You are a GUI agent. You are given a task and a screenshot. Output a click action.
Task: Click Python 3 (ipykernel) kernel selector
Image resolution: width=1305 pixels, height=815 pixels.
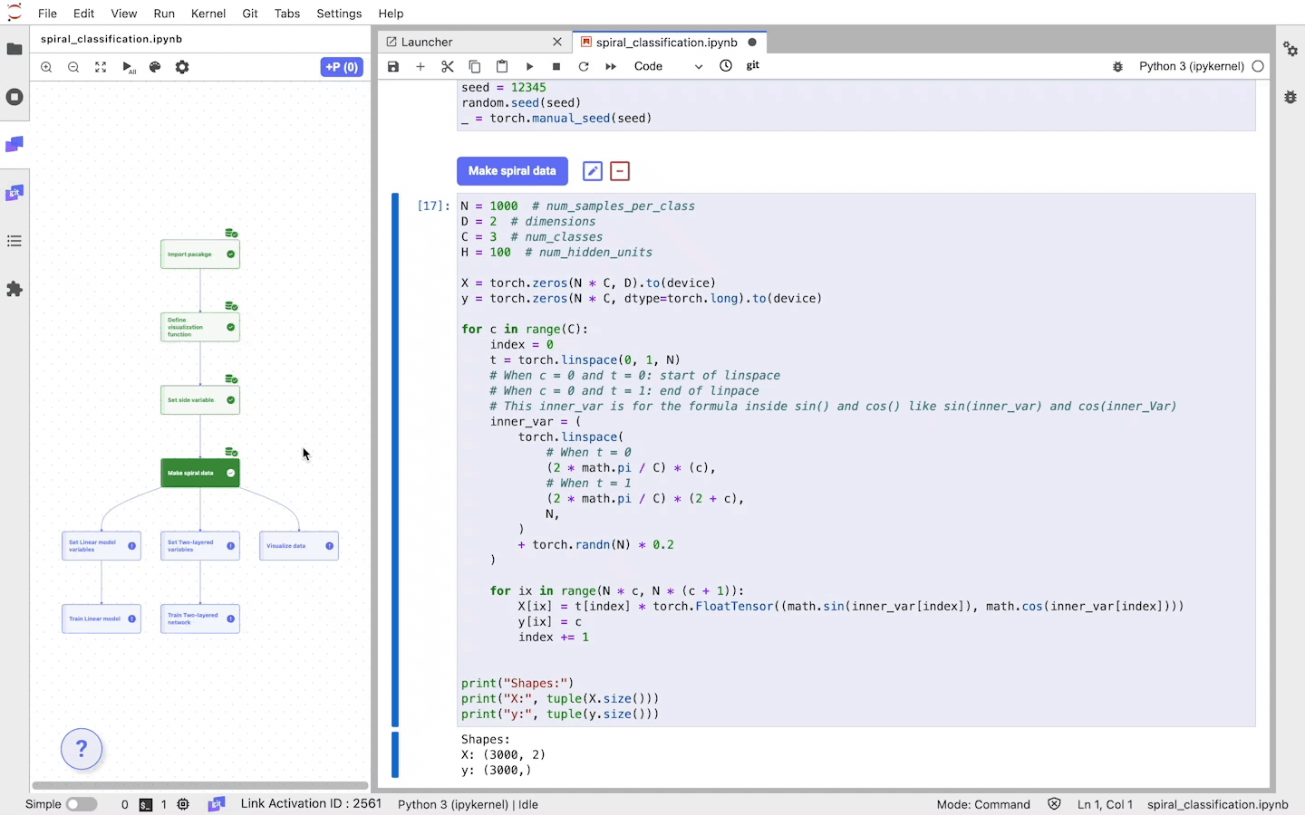(x=1191, y=67)
